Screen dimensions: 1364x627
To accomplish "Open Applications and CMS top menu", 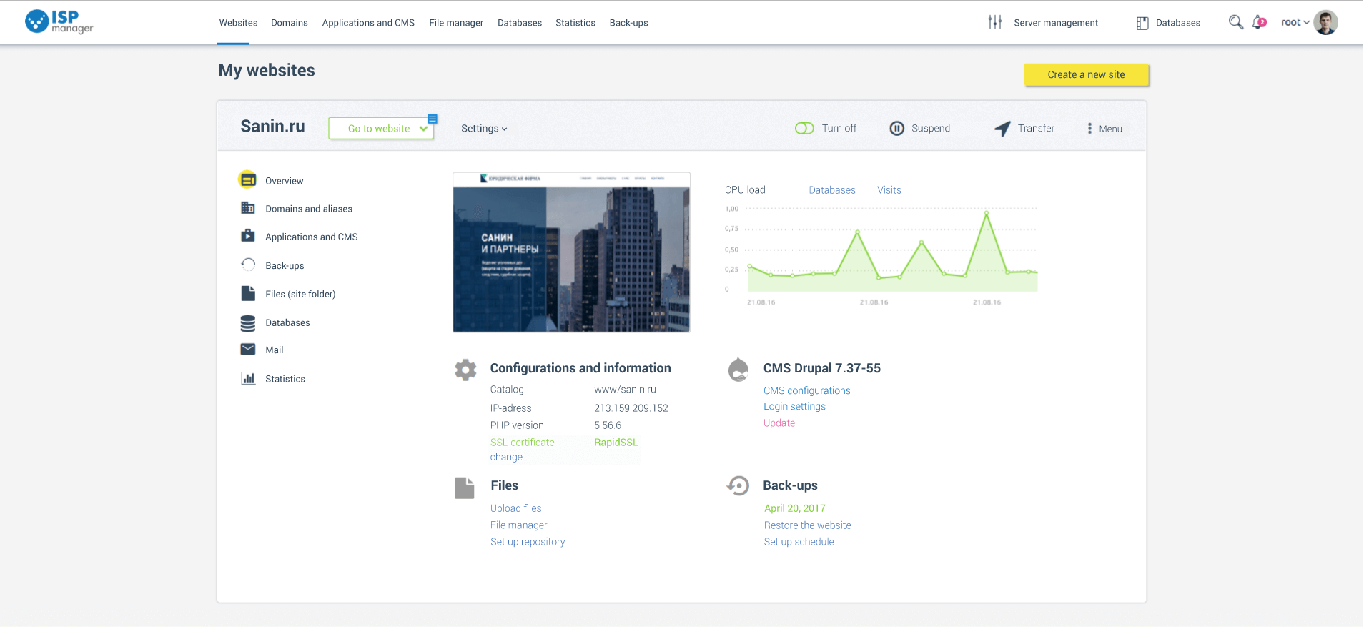I will (x=368, y=23).
